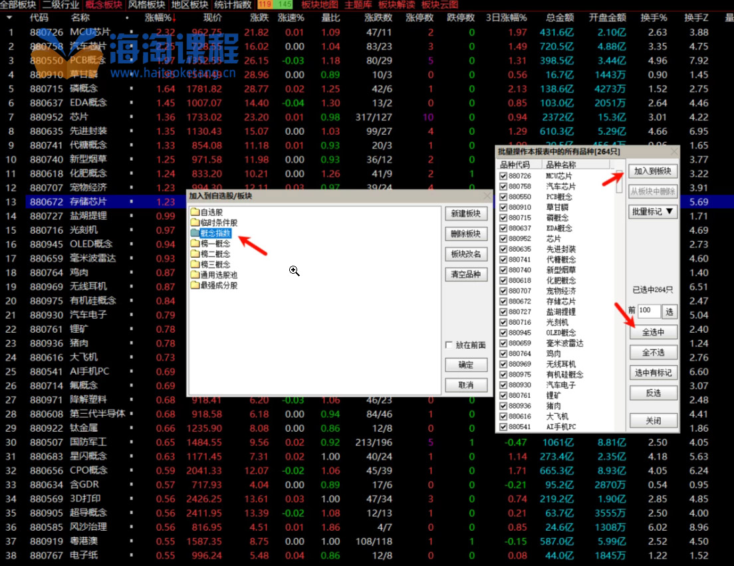This screenshot has height=566, width=734.
Task: Switch to the 风格板块 tab
Action: [146, 5]
